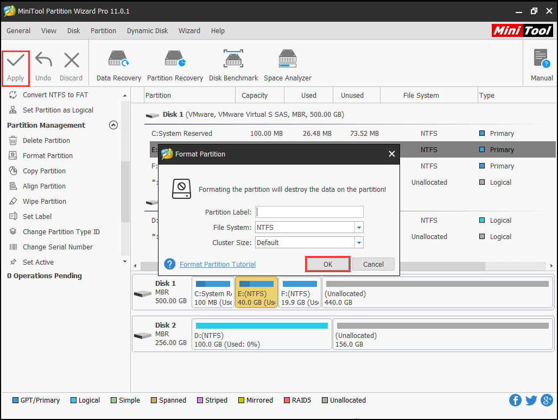The height and width of the screenshot is (420, 558).
Task: Select Wipe Partition in sidebar
Action: click(44, 201)
